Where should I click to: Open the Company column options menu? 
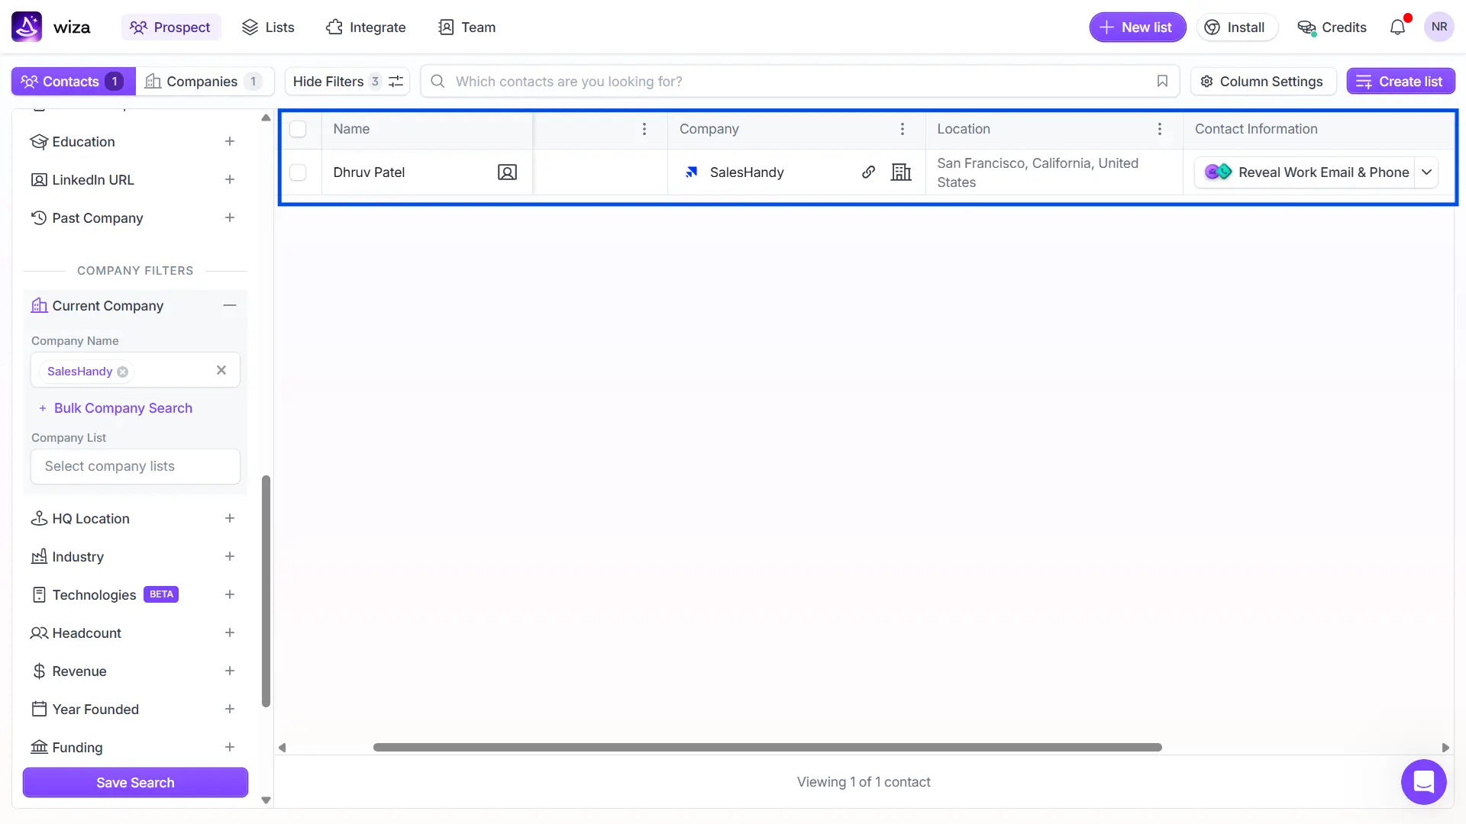click(903, 129)
